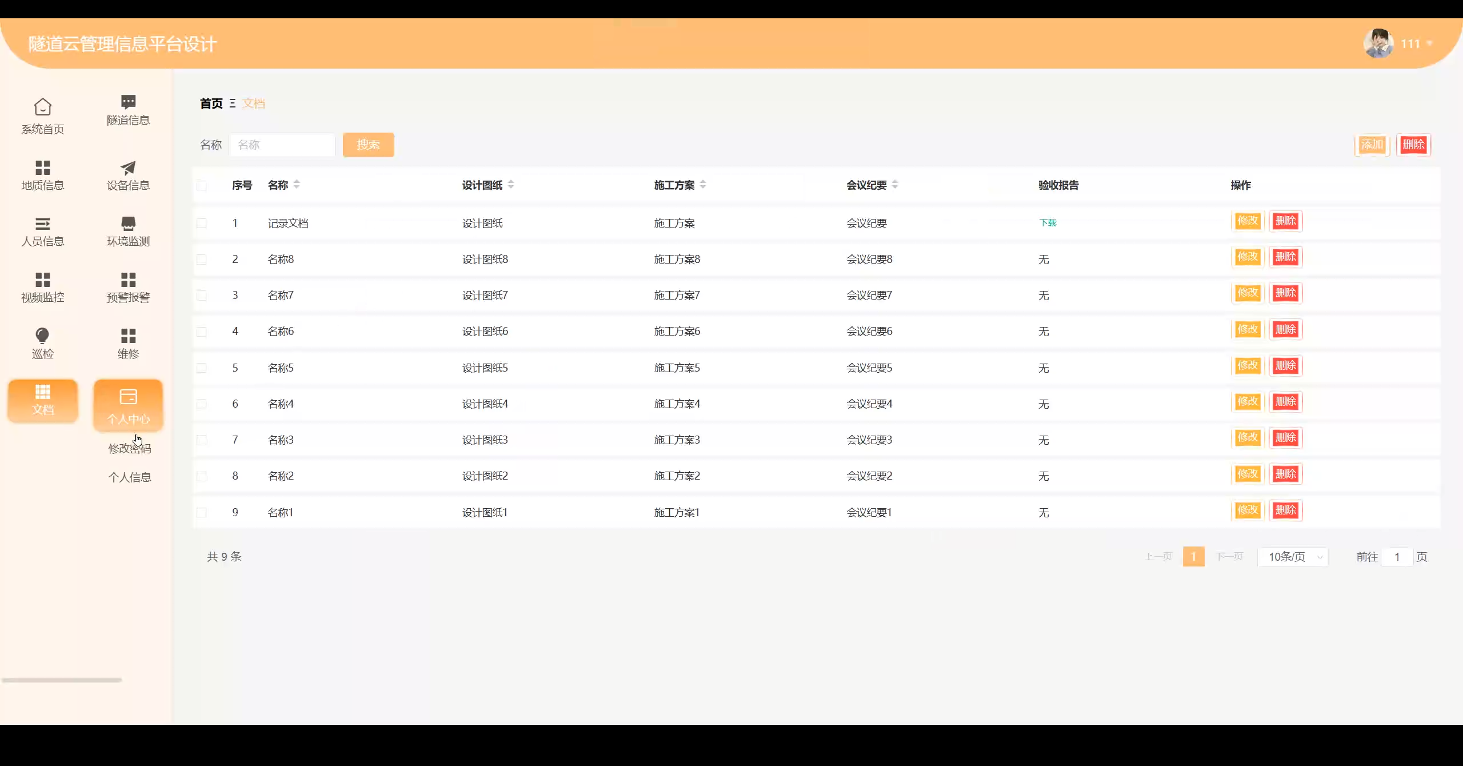Click the sidebar horizontal scrollbar
This screenshot has width=1463, height=766.
[62, 680]
